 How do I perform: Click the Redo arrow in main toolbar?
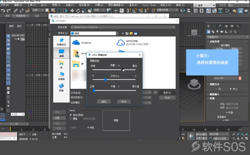tap(9, 10)
